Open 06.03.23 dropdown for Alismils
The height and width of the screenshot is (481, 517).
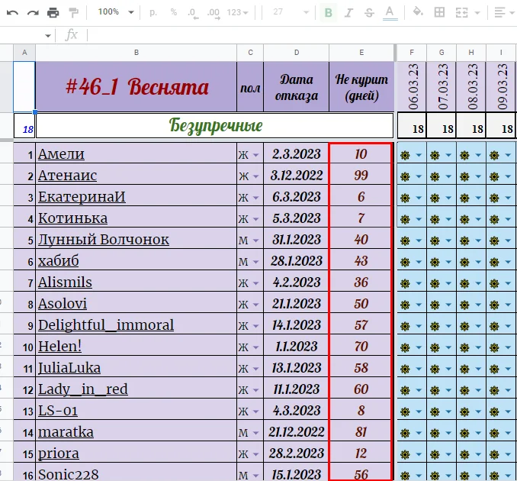point(419,283)
